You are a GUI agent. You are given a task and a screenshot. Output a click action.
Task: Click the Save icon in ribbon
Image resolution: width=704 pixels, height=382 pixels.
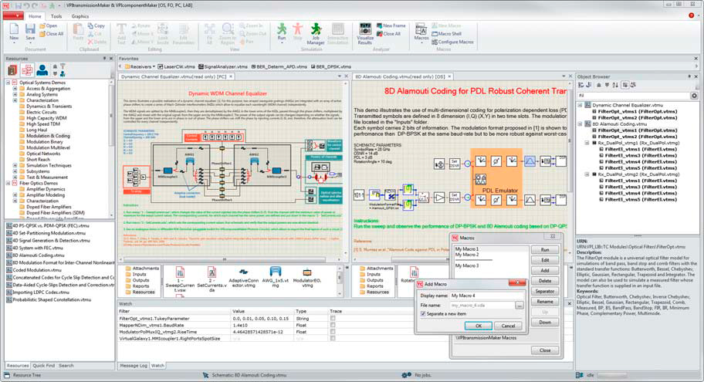pos(30,32)
